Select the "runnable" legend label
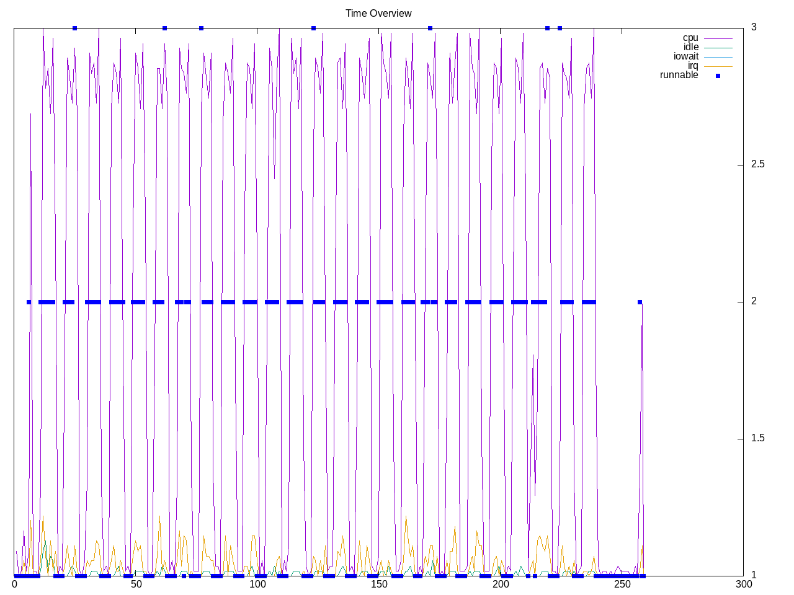The height and width of the screenshot is (595, 794). [x=679, y=75]
